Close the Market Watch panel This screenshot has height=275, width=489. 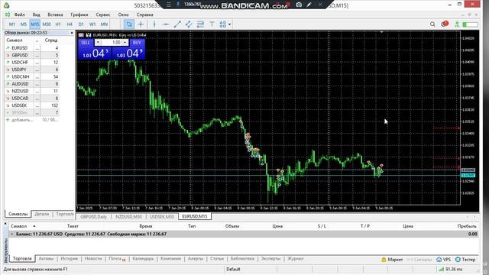[x=72, y=33]
